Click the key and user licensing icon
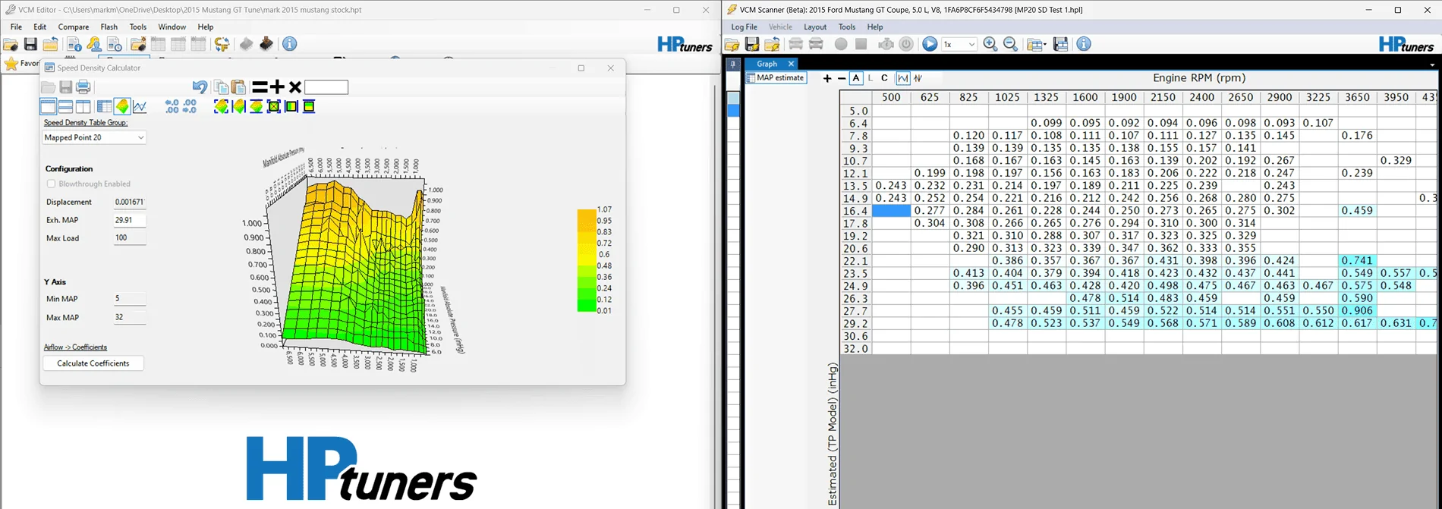This screenshot has height=509, width=1442. pyautogui.click(x=94, y=44)
